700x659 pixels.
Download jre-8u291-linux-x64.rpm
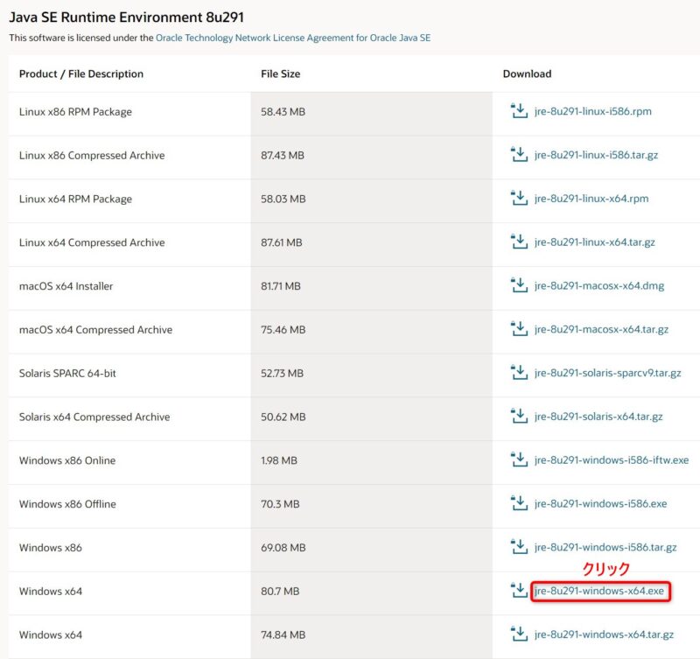click(x=591, y=199)
